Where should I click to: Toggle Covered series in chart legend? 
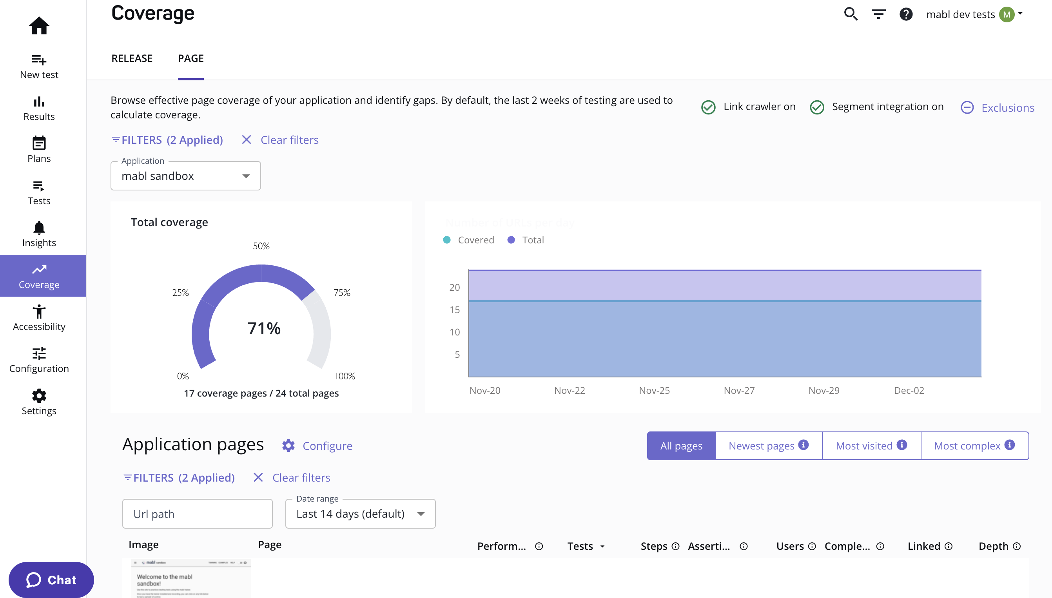click(x=469, y=240)
